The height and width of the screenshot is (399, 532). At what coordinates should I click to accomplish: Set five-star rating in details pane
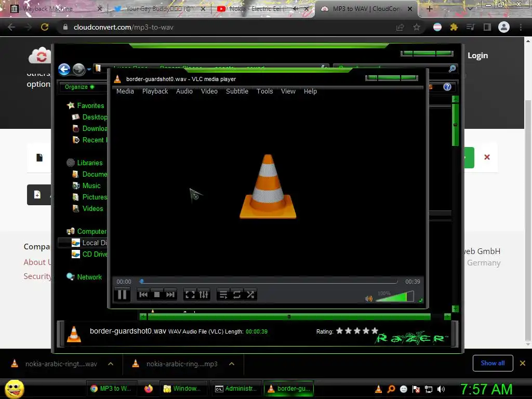(375, 331)
